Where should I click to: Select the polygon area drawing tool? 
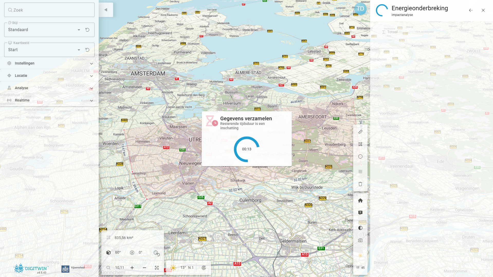pos(360,144)
